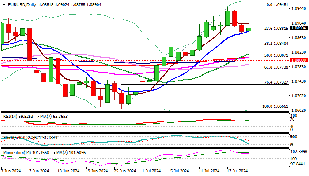
Task: Select the 61.8 1.07738 Fibonacci level label
Action: [276, 67]
